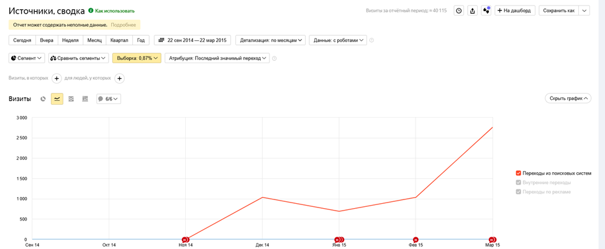The image size is (605, 249).
Task: Click the export report icon
Action: point(472,11)
